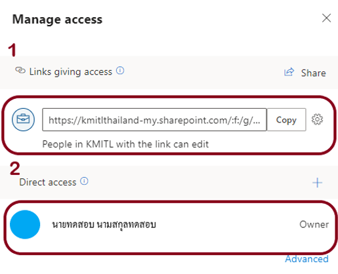
Task: Click the gear icon for link settings
Action: 317,119
